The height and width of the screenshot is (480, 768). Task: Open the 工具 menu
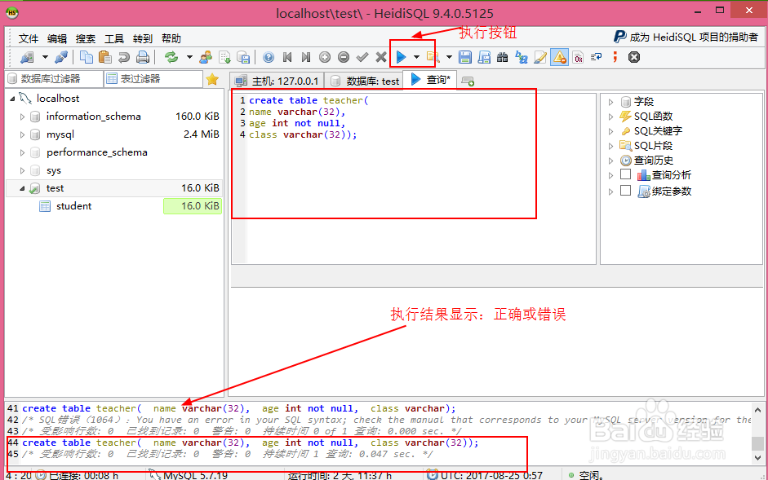coord(114,37)
